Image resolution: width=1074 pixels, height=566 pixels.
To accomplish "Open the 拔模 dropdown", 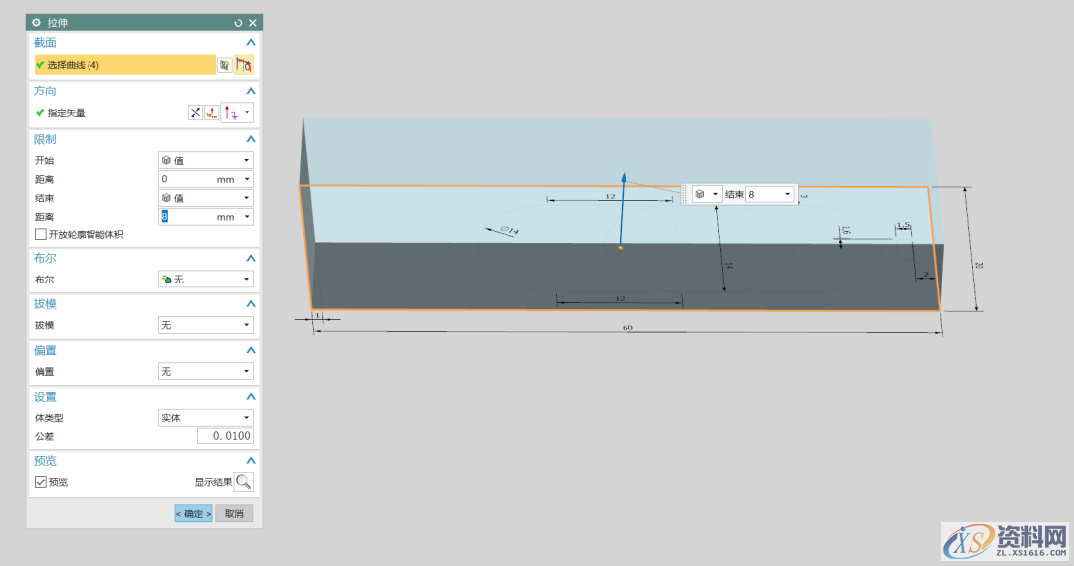I will point(205,325).
